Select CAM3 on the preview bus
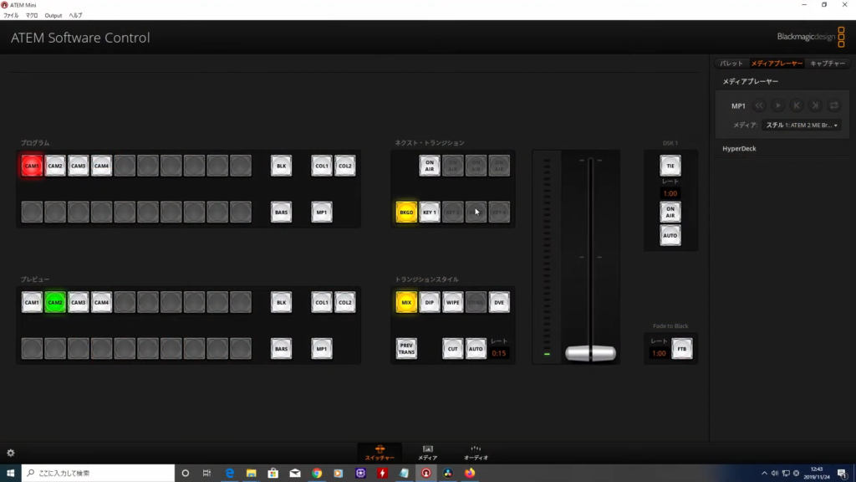This screenshot has width=856, height=482. pyautogui.click(x=79, y=301)
